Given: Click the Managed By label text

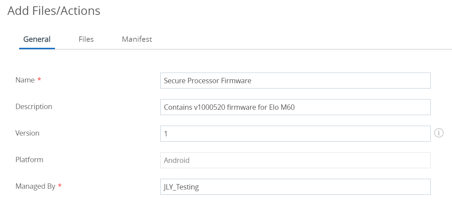Looking at the screenshot, I should (x=35, y=186).
